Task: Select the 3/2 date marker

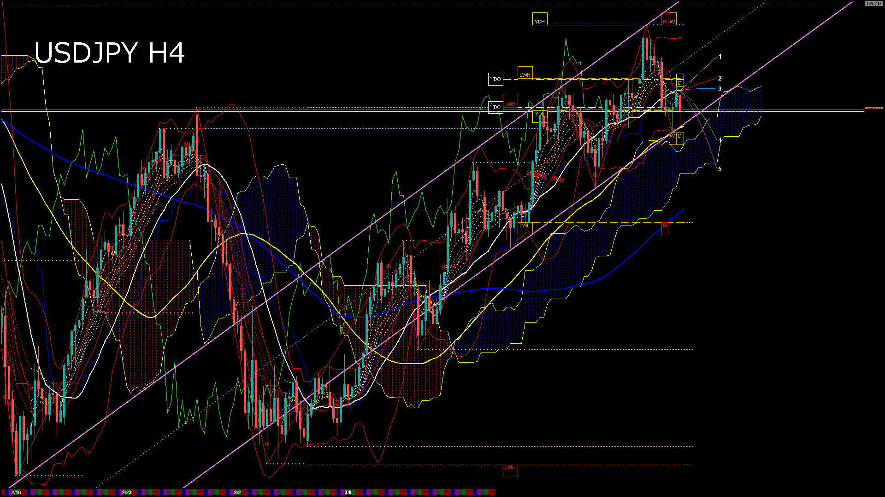Action: 237,492
